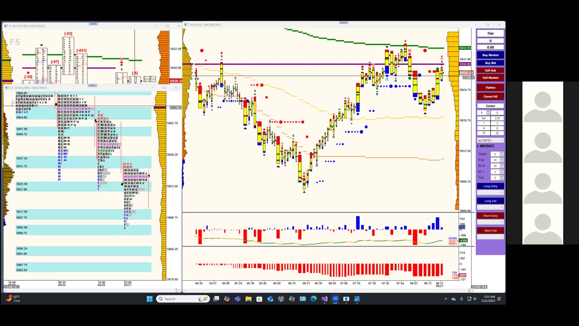
Task: Select quantity preset 10
Action: (484, 133)
